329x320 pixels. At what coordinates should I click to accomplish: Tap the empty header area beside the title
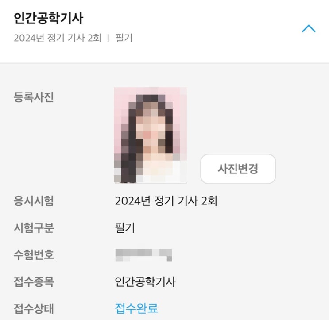point(189,18)
